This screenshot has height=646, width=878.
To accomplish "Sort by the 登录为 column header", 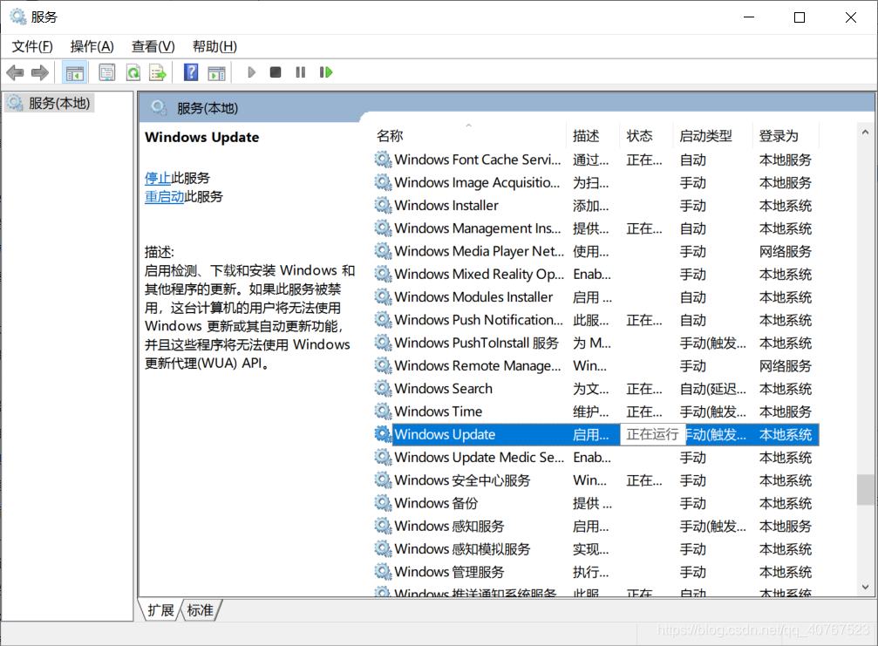I will click(x=786, y=135).
